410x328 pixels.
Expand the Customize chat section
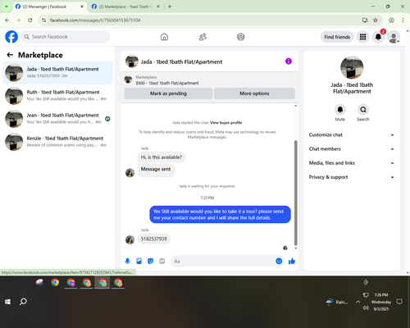coord(352,134)
